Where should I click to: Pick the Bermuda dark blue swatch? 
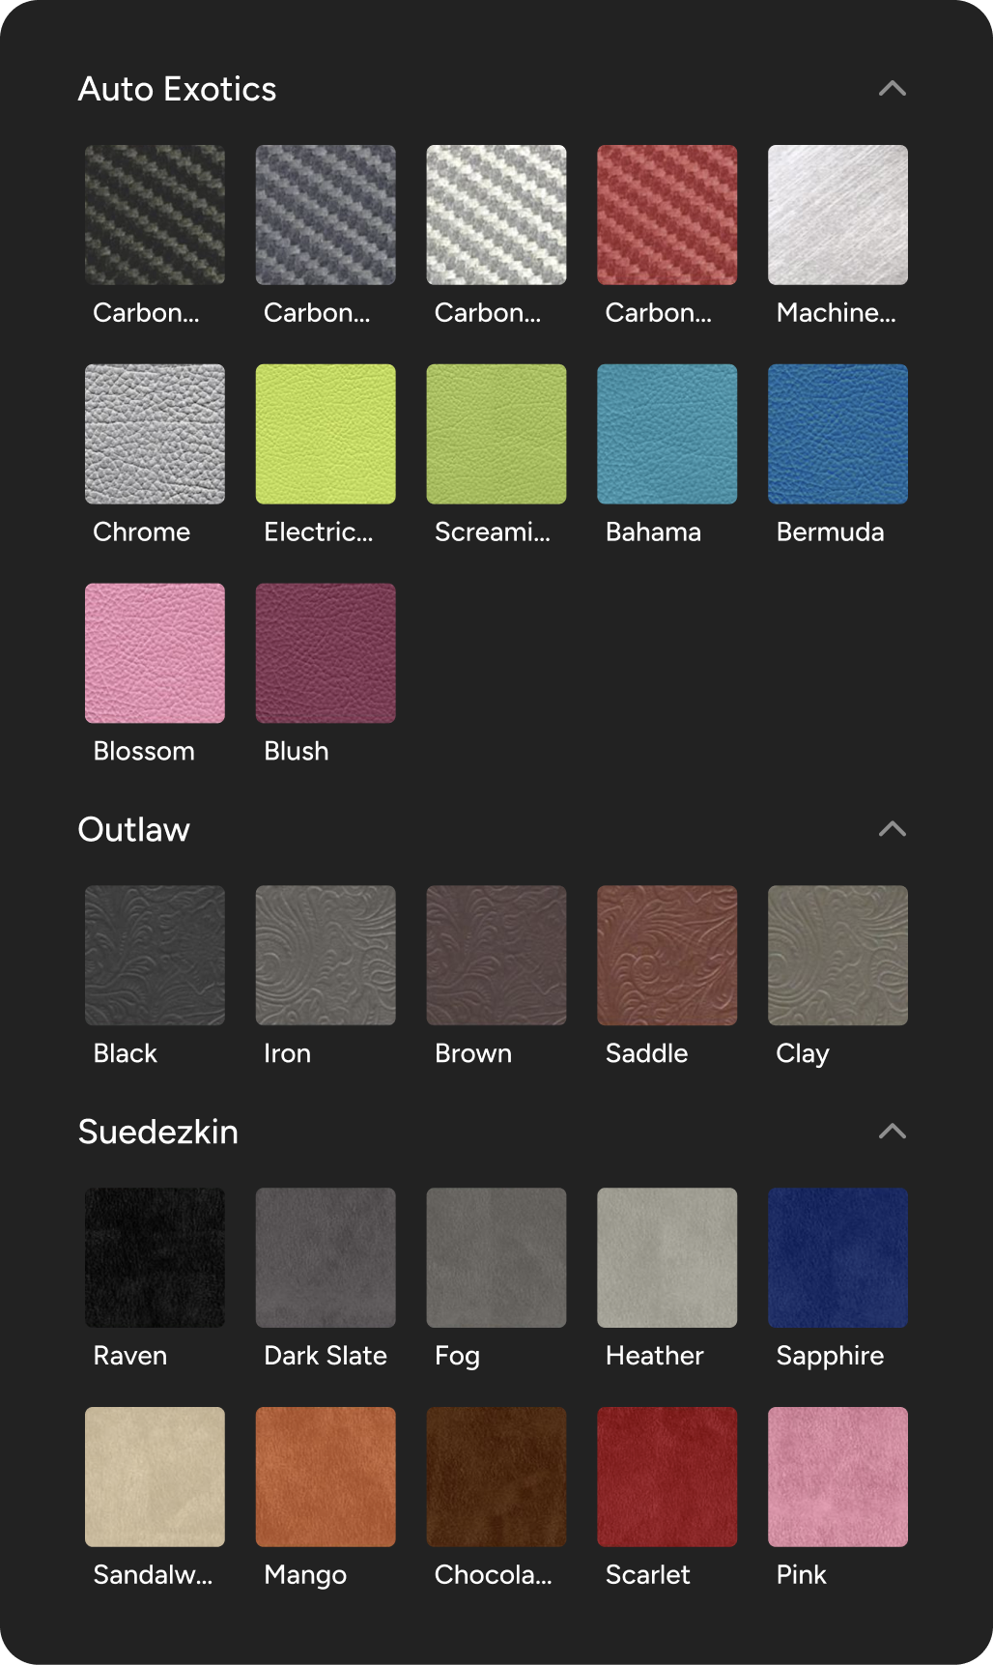837,434
